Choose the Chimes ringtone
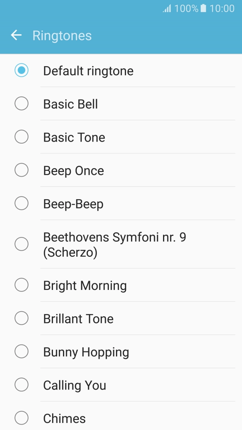242x430 pixels. pos(21,418)
